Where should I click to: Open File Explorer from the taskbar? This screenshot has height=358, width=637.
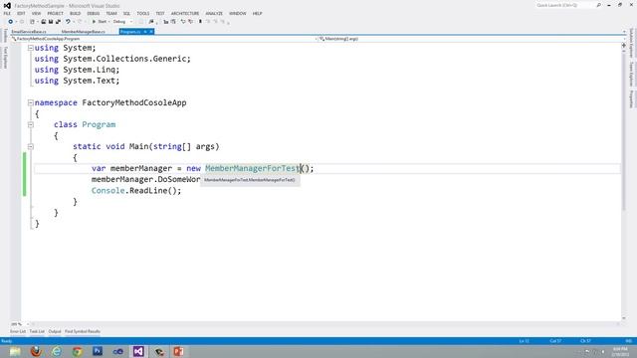[x=15, y=351]
